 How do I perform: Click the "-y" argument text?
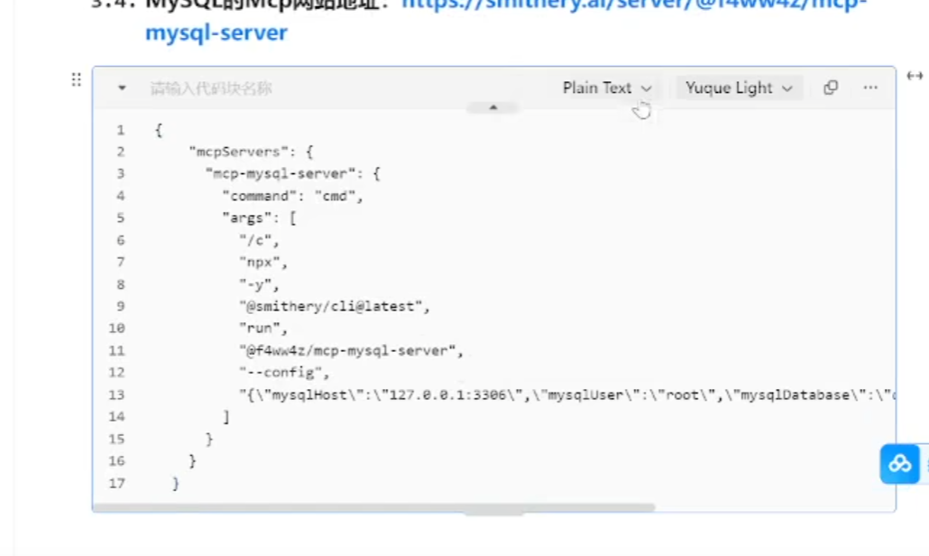(255, 284)
